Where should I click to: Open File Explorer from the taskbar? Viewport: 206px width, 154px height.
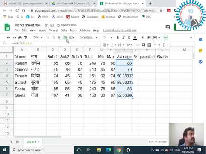point(99,150)
